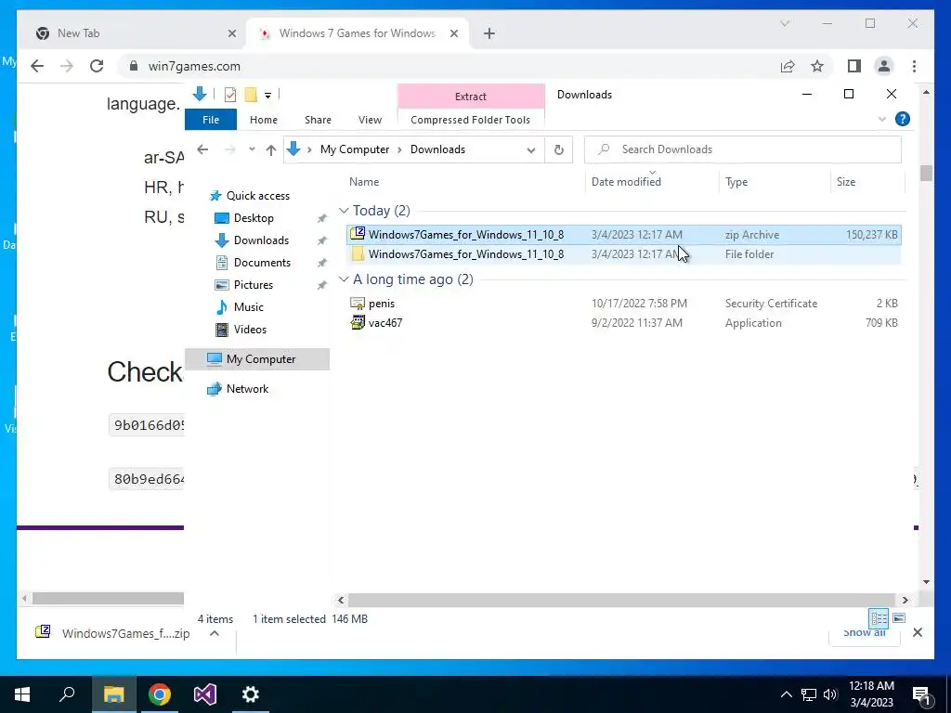Click My Computer in the address path

pos(355,149)
